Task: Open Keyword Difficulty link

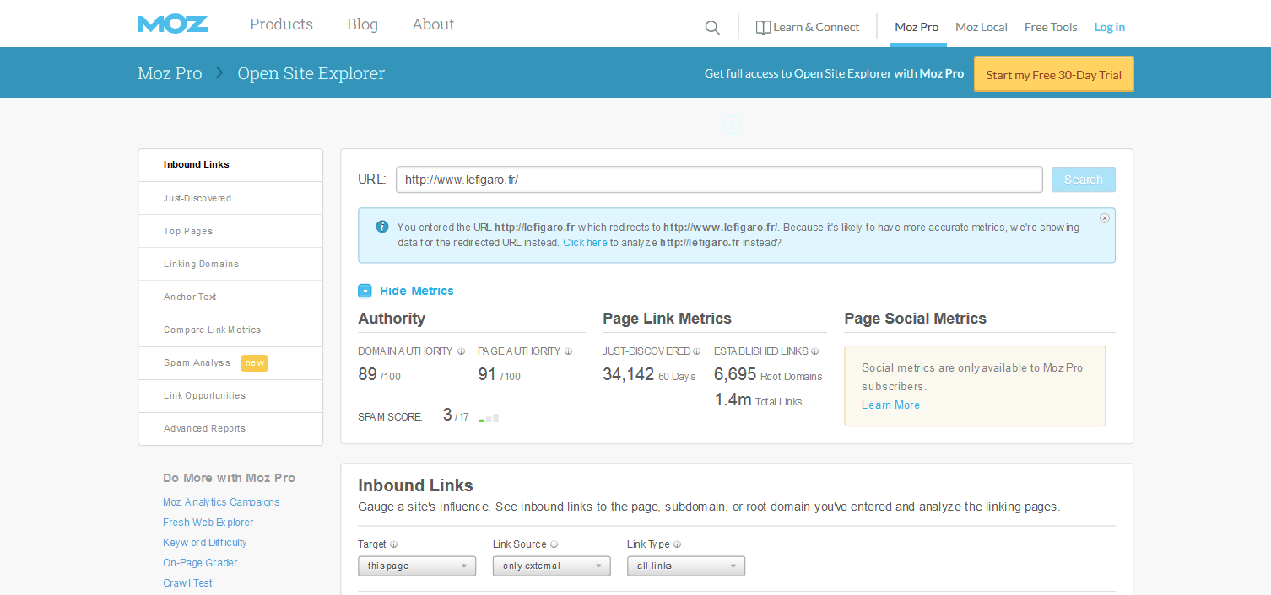Action: click(x=205, y=543)
